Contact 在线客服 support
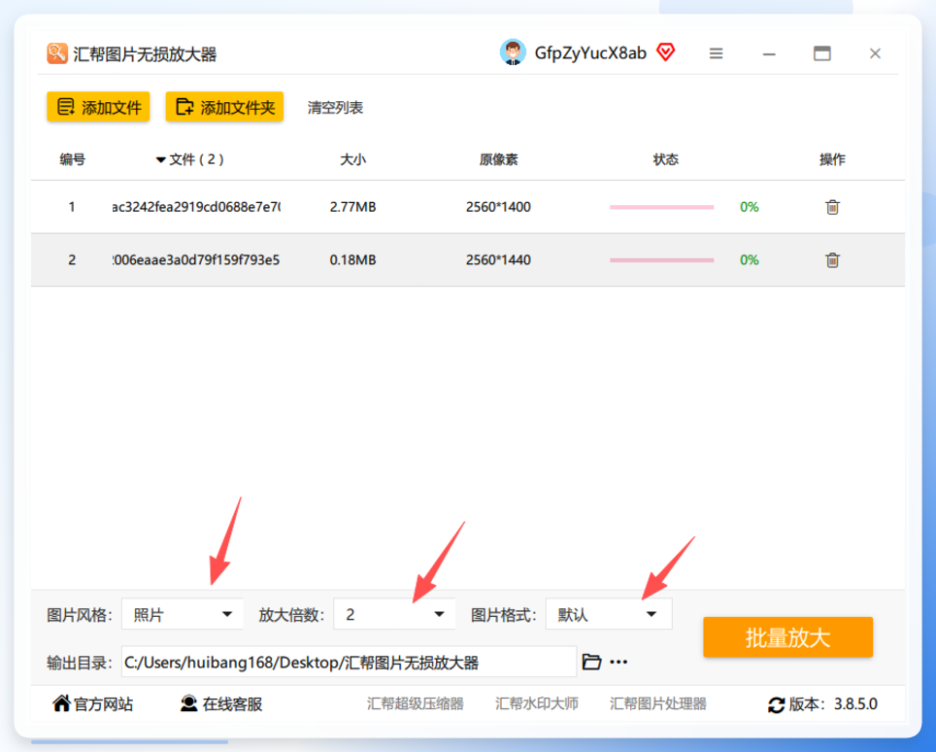The height and width of the screenshot is (752, 936). 221,704
